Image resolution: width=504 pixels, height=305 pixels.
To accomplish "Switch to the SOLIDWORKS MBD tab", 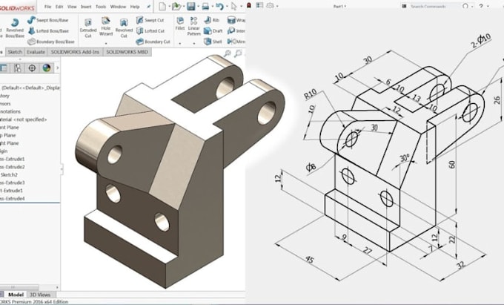I will pyautogui.click(x=127, y=52).
